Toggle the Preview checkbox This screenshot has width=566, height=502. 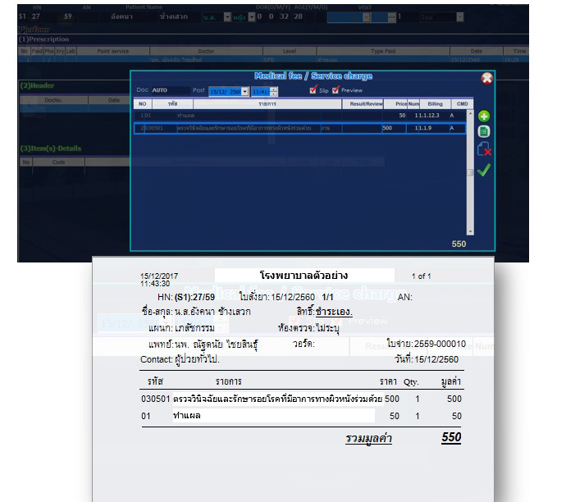(335, 90)
